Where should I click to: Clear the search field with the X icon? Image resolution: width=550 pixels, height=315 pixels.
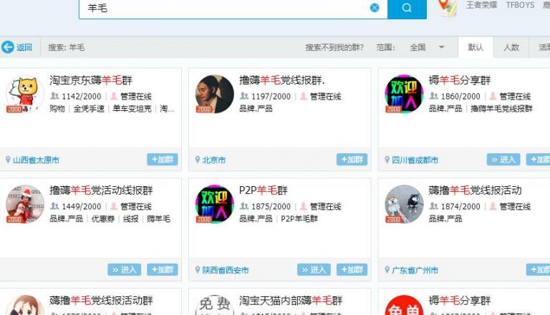(375, 8)
